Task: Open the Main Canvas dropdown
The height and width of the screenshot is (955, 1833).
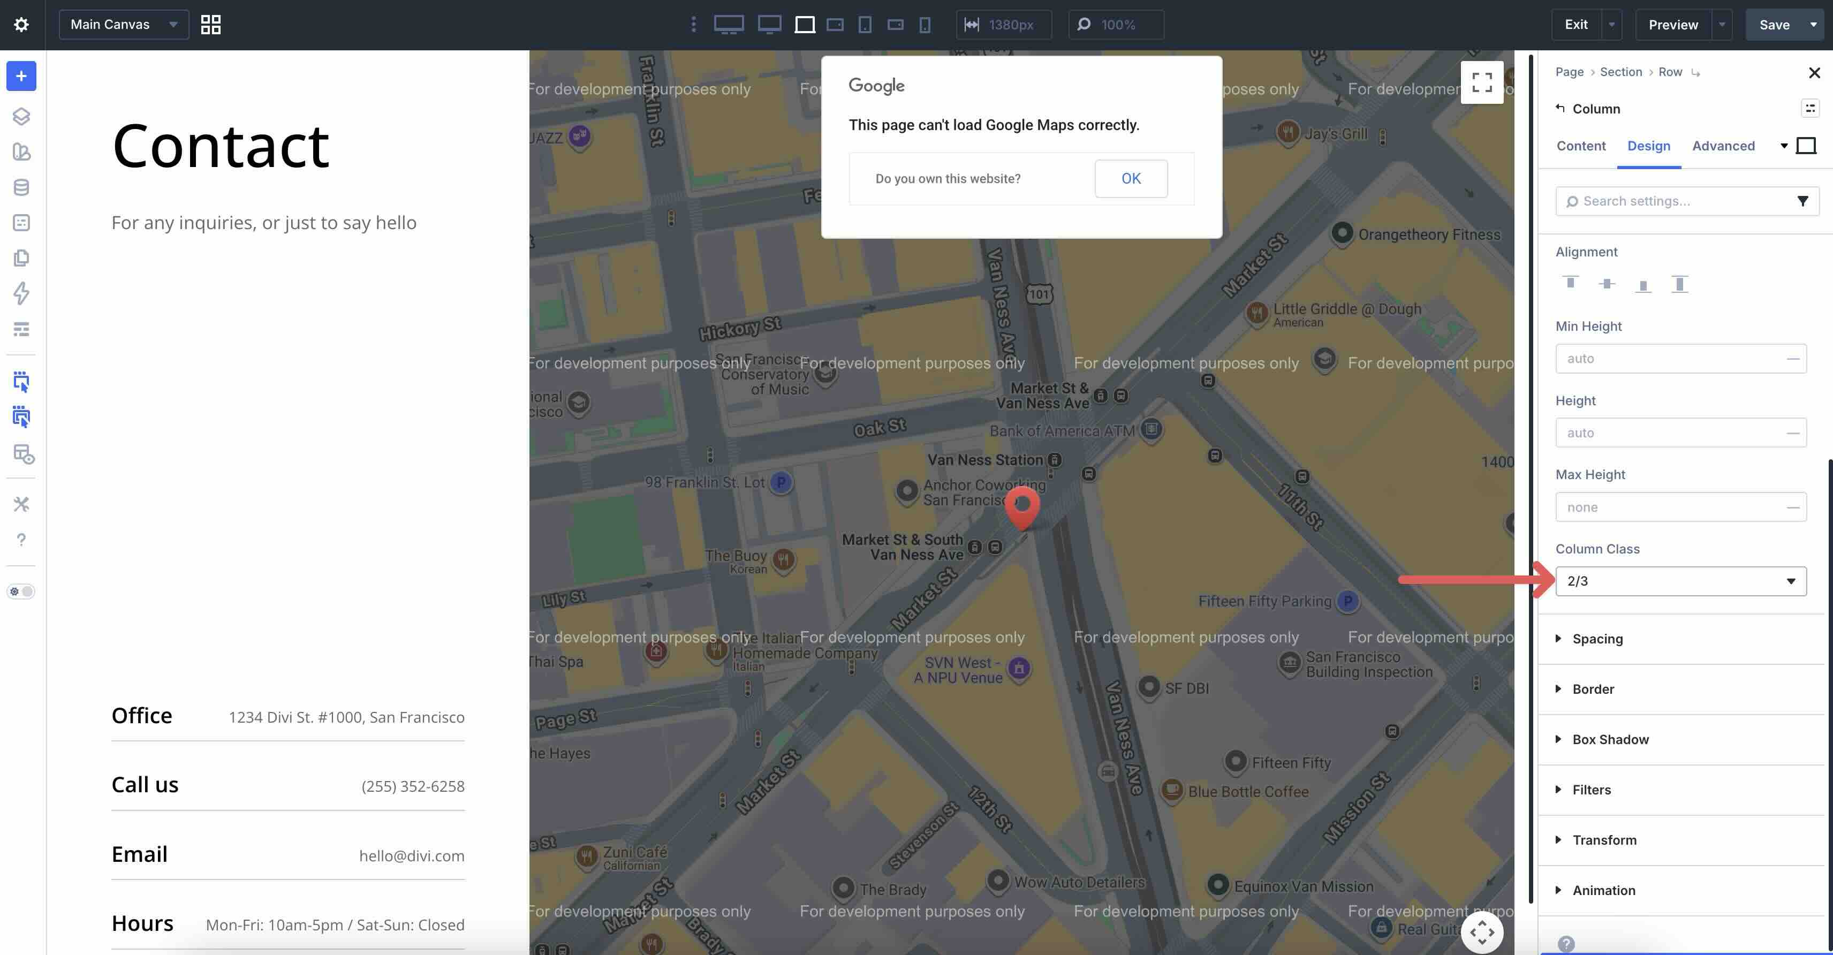Action: click(x=123, y=24)
